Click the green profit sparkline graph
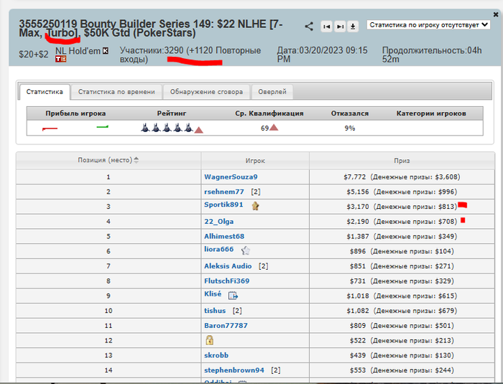 tap(102, 127)
